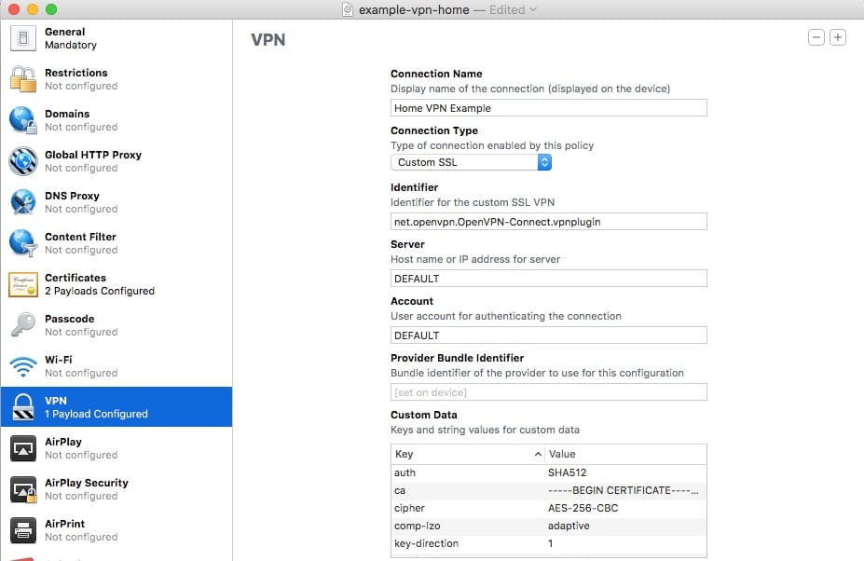Select Certificates 2 Payloads Configured label
Screen dimensions: 864x561
[x=99, y=284]
